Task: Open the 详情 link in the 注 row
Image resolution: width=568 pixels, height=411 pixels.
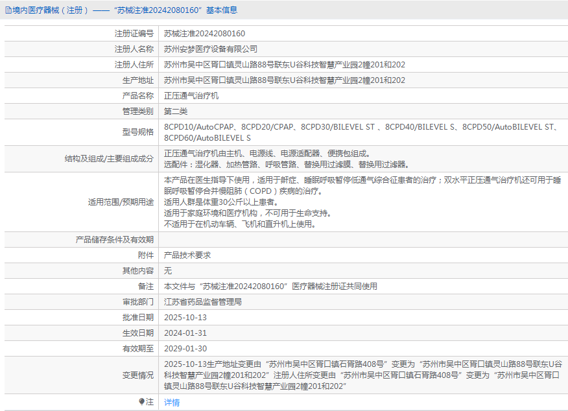Action: [172, 403]
